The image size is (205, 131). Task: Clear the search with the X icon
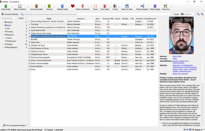coord(182,14)
